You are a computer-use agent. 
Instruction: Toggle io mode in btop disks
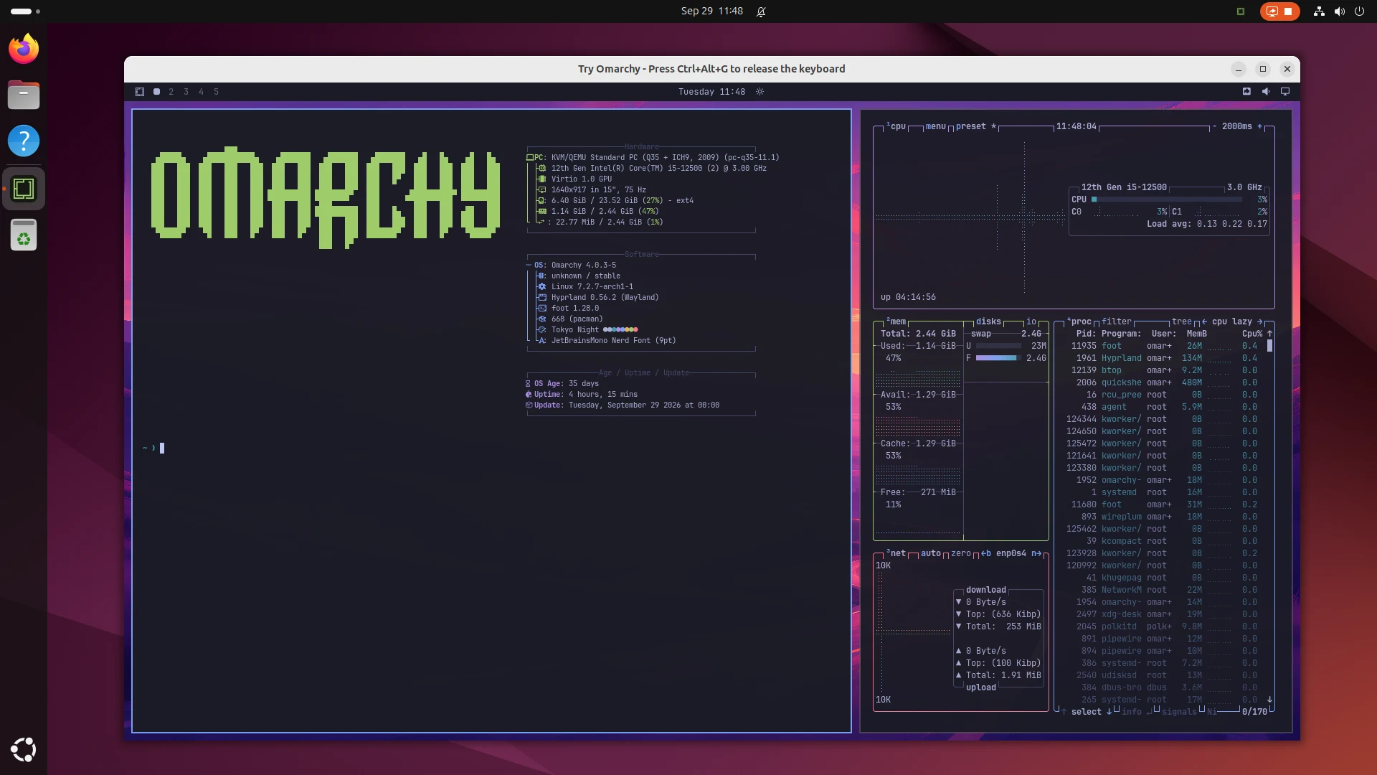pos(1031,321)
